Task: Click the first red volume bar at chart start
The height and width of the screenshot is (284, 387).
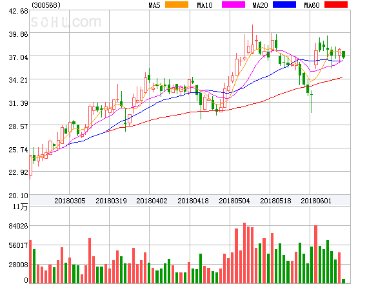Action: click(30, 261)
